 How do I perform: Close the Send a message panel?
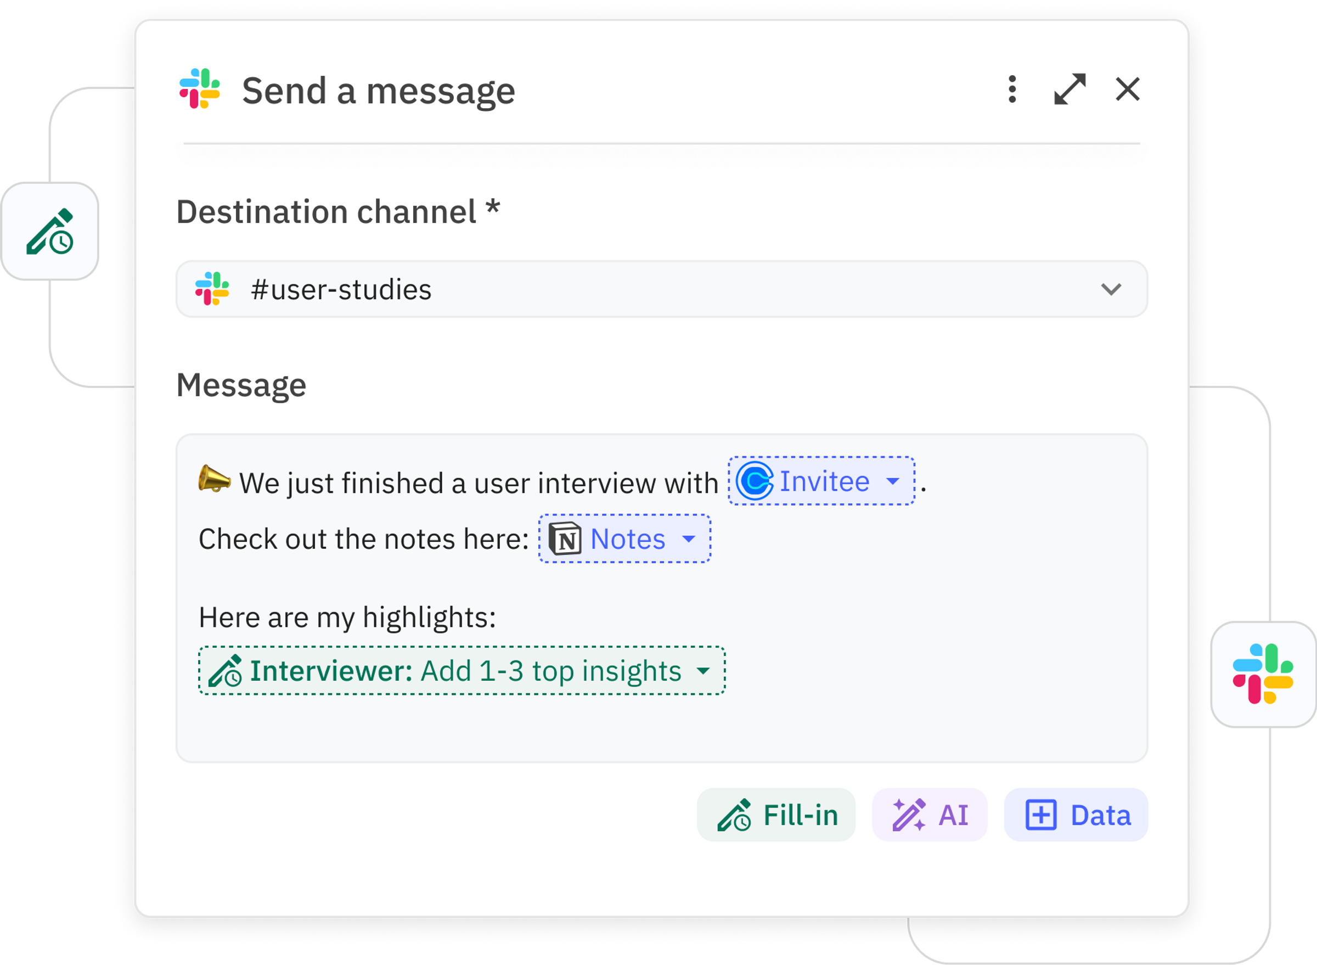coord(1127,89)
